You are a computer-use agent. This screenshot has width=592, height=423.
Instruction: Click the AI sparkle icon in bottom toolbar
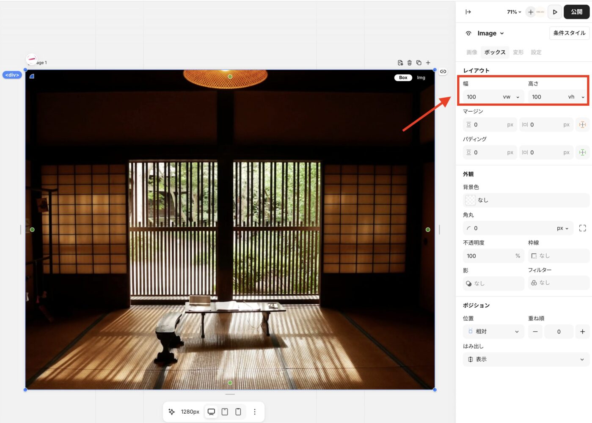pyautogui.click(x=172, y=412)
